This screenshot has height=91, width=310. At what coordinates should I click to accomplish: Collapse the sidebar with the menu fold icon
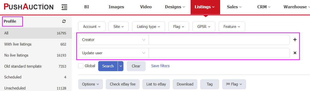[64, 7]
